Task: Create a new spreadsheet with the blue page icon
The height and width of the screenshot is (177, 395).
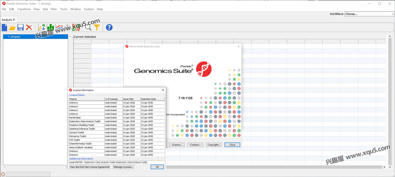Action: 4,27
